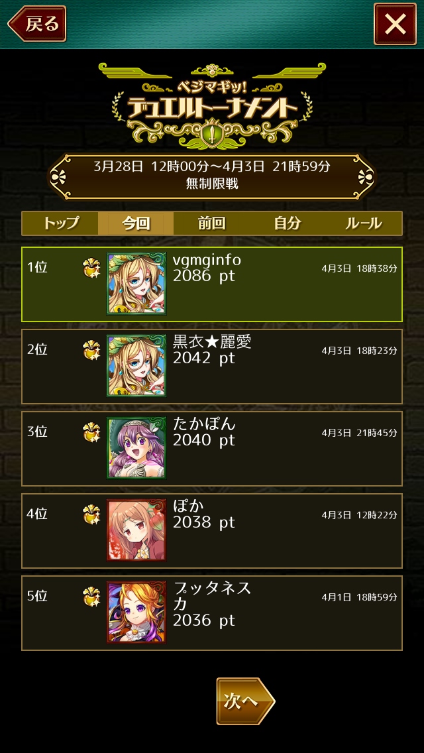424x753 pixels.
Task: Open the ルール tab
Action: pyautogui.click(x=364, y=223)
